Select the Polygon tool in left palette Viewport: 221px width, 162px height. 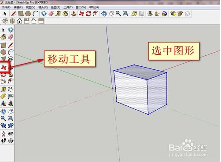[x=4, y=59]
